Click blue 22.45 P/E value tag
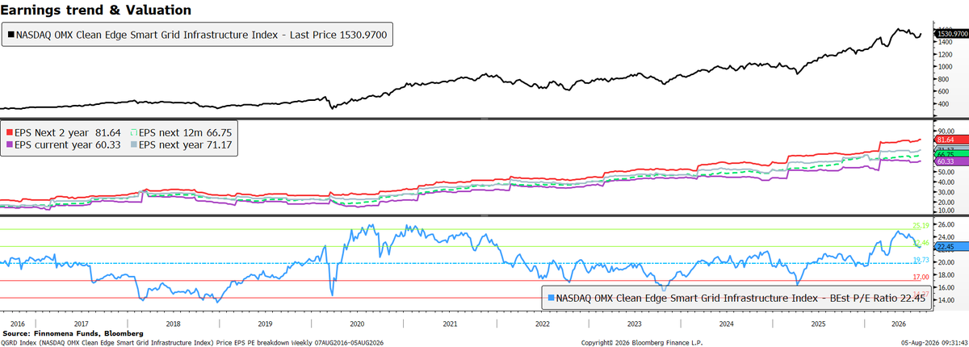This screenshot has width=969, height=347. click(953, 246)
